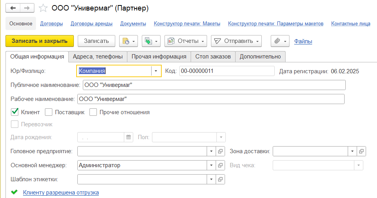
Task: Open the Отчеты dropdown menu
Action: point(186,41)
